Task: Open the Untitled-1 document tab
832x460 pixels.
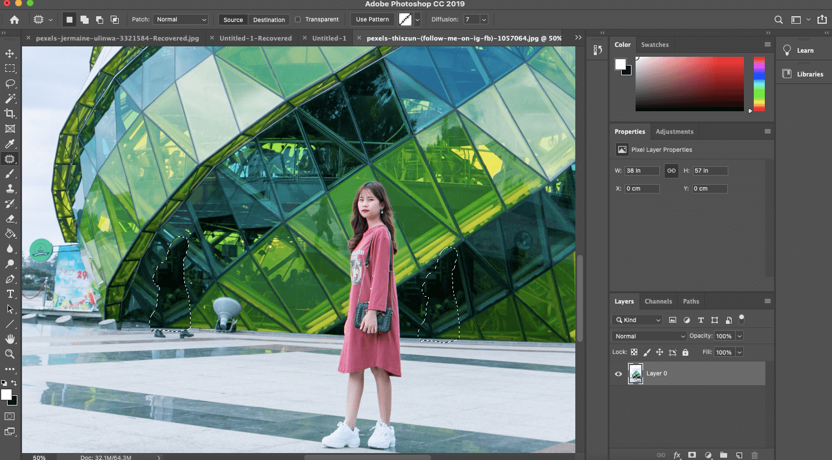Action: [329, 38]
